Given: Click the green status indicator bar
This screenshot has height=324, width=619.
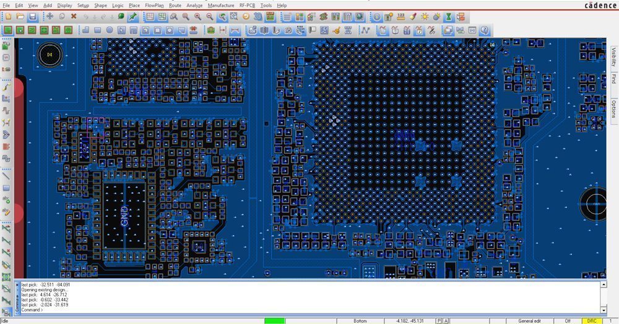Looking at the screenshot, I should point(274,322).
